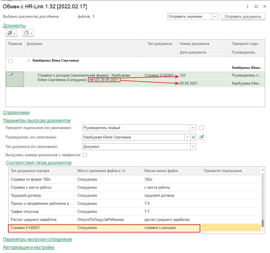This screenshot has height=253, width=270.
Task: Sort by the Документ column header
Action: pyautogui.click(x=83, y=48)
